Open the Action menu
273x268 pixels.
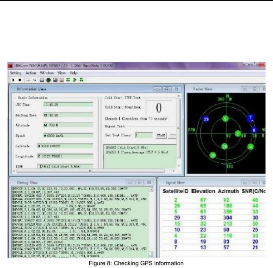click(x=31, y=73)
